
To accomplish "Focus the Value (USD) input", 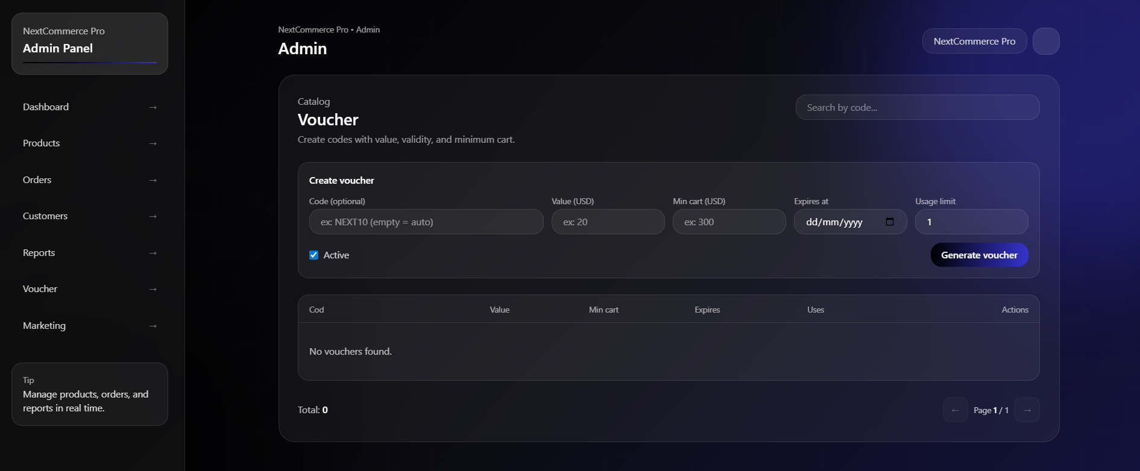I will pos(608,222).
